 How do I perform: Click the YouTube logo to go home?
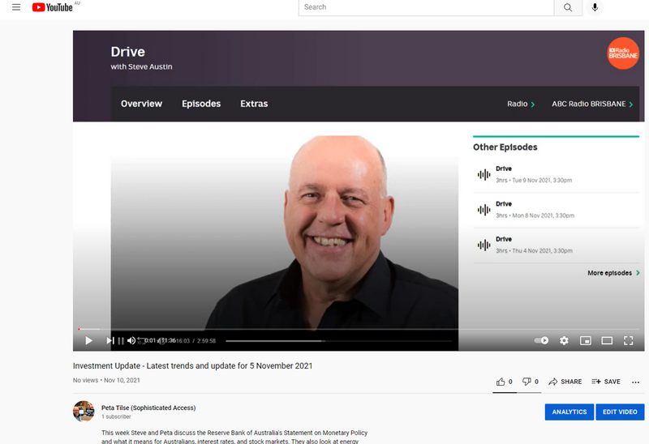[53, 7]
